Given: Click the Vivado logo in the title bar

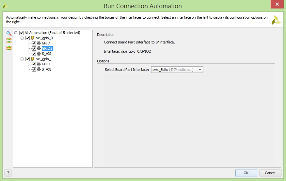Looking at the screenshot, I should 6,6.
